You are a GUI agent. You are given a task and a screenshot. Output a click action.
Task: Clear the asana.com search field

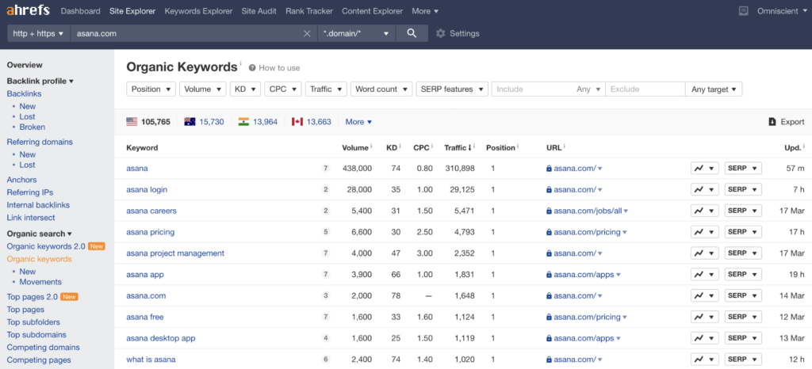click(x=307, y=33)
